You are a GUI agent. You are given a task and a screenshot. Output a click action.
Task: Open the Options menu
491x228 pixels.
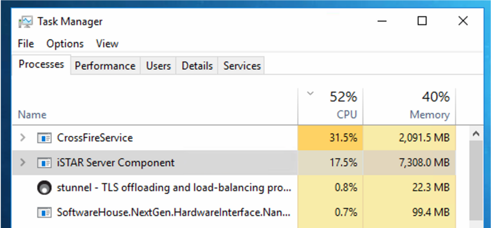click(65, 43)
